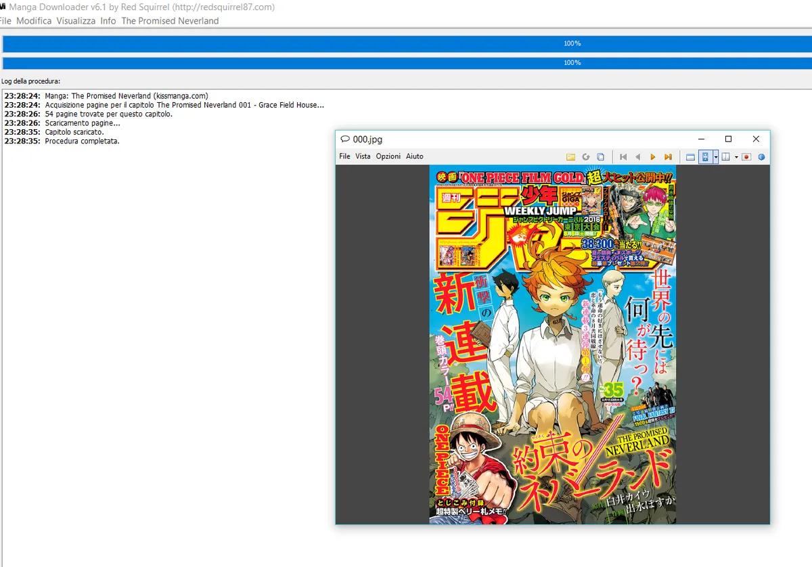
Task: Reload the current image 000.jpg
Action: [586, 156]
